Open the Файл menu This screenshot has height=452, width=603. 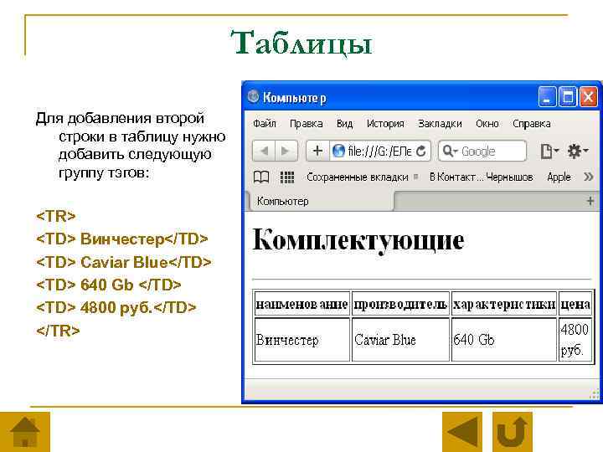tap(265, 124)
